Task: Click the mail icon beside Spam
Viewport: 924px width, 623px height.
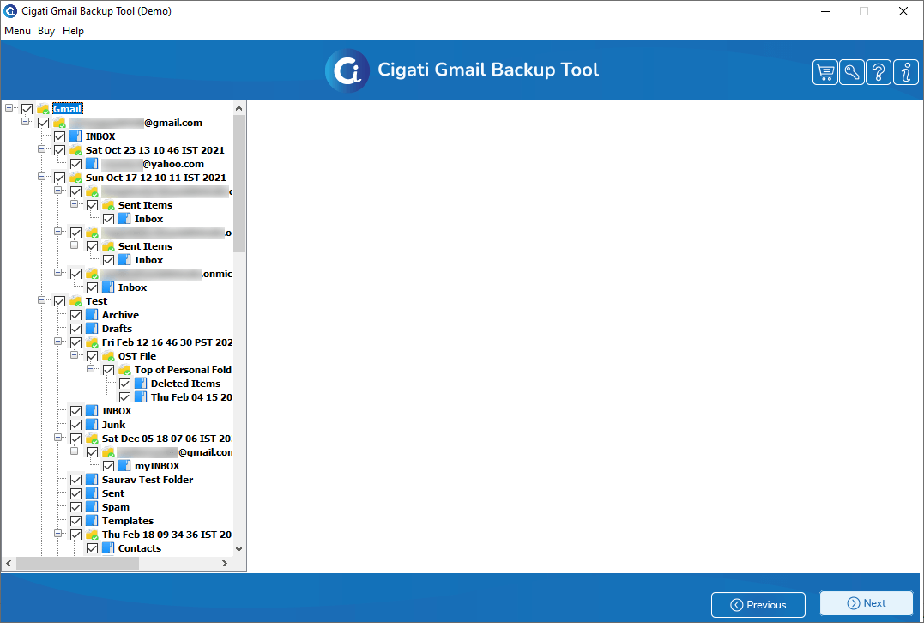Action: click(x=92, y=507)
